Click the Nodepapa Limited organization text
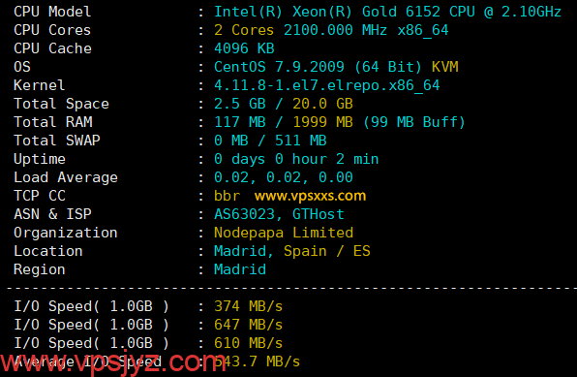 click(x=284, y=233)
